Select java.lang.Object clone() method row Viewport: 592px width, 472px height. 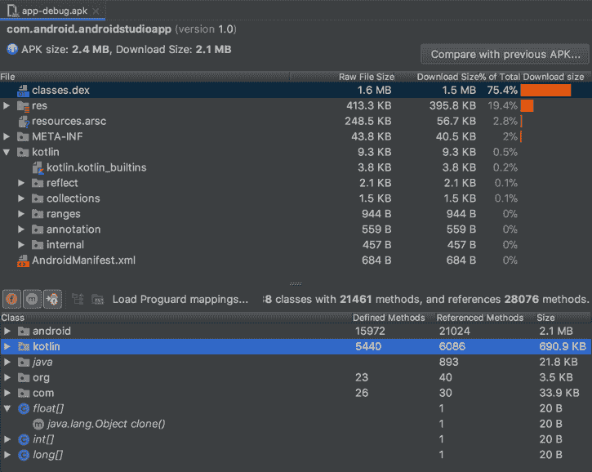[296, 424]
